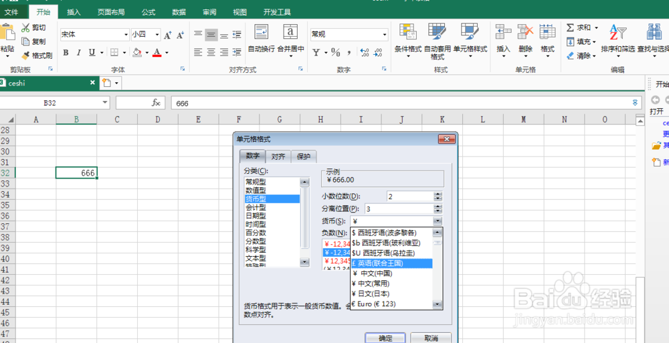Switch to the 公式 ribbon tab
The height and width of the screenshot is (343, 669).
point(148,13)
